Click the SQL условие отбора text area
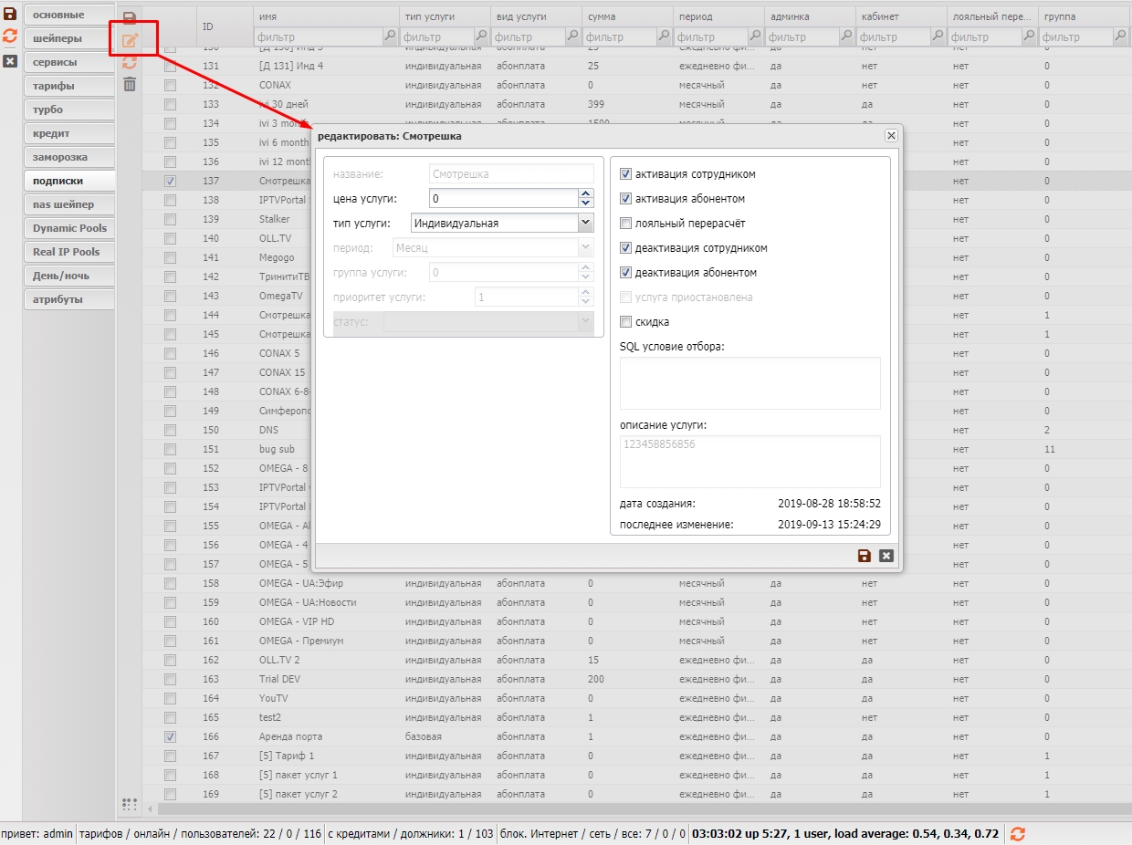Screen dimensions: 1132x845 pos(749,383)
